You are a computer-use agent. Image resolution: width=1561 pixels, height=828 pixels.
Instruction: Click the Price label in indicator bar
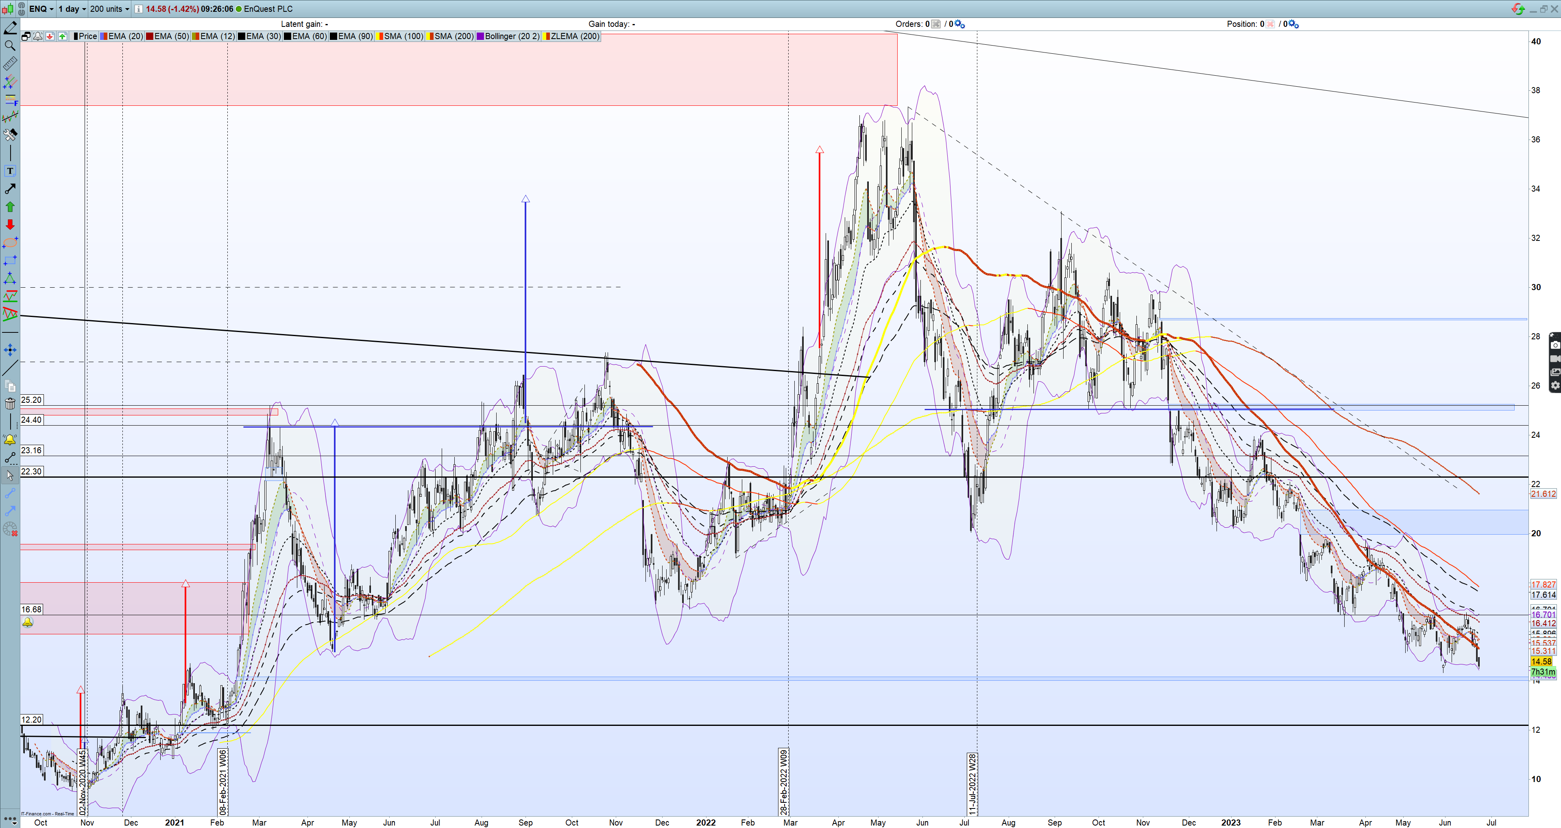85,36
